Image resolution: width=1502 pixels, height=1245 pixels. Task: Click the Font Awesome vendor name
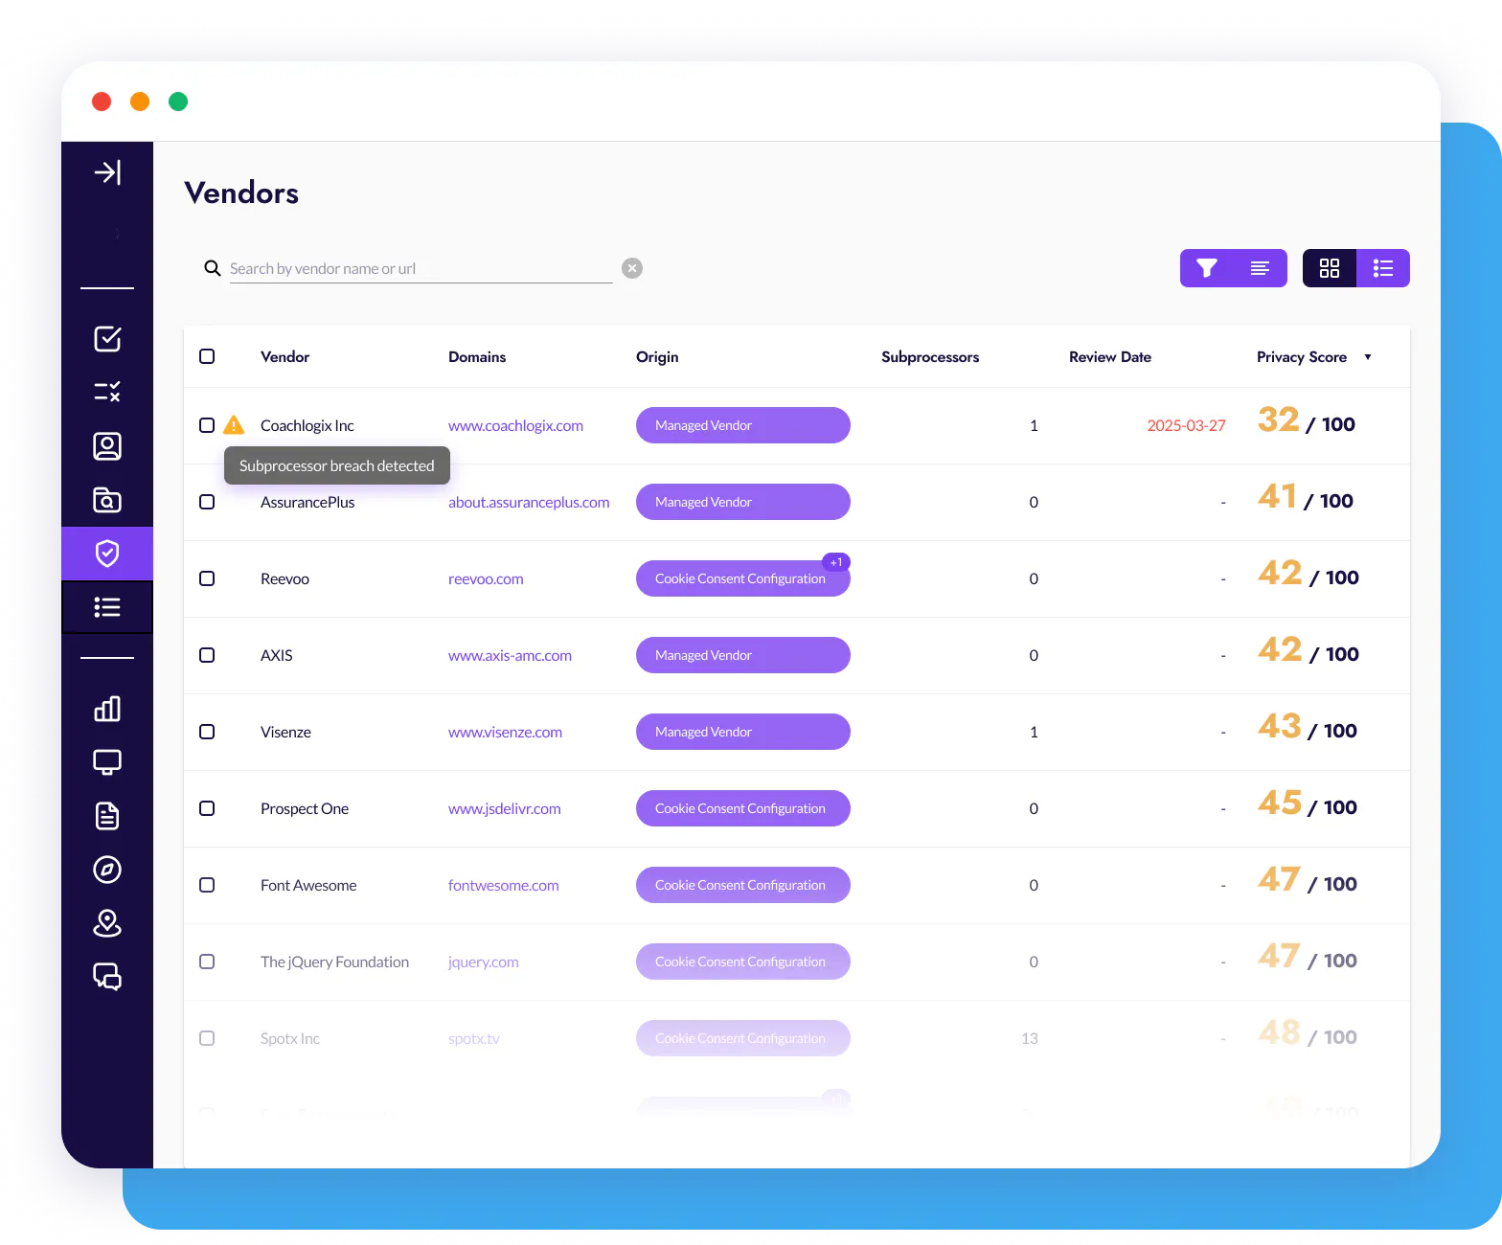308,885
